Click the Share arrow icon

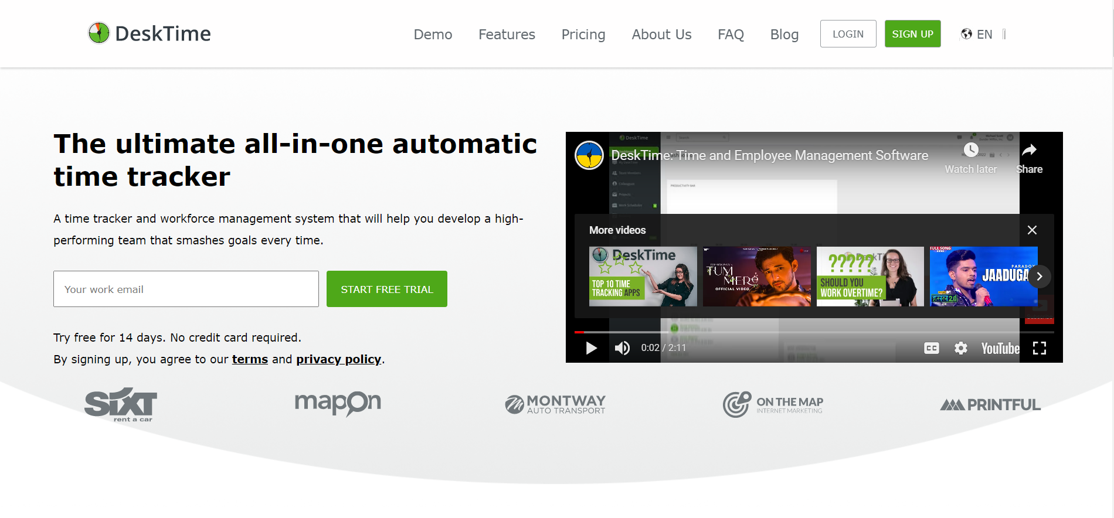(1029, 150)
